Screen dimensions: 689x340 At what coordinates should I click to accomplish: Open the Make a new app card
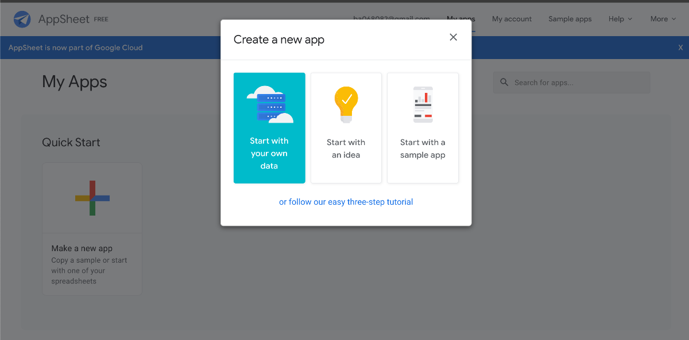[92, 229]
